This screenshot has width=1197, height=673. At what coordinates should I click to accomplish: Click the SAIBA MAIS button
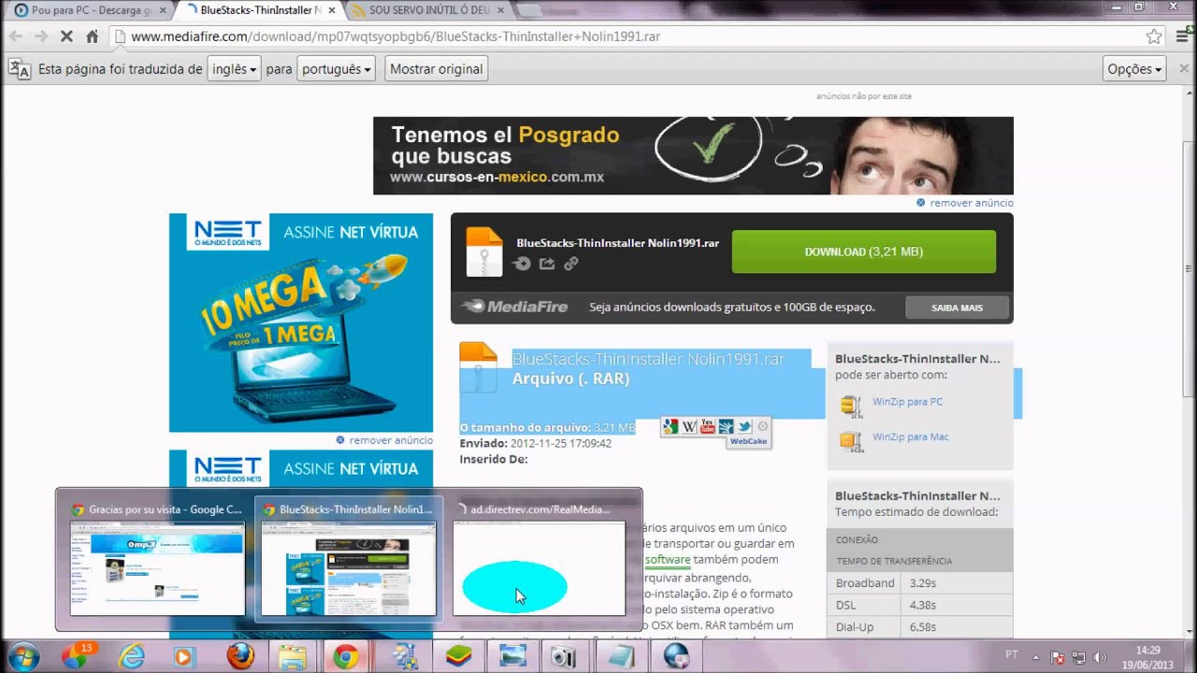[957, 308]
